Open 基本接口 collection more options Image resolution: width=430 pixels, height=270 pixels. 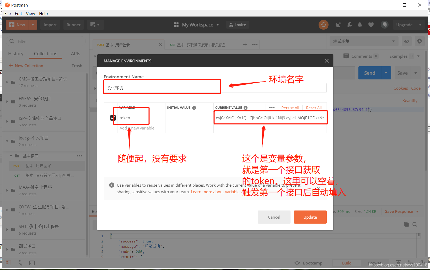(79, 156)
